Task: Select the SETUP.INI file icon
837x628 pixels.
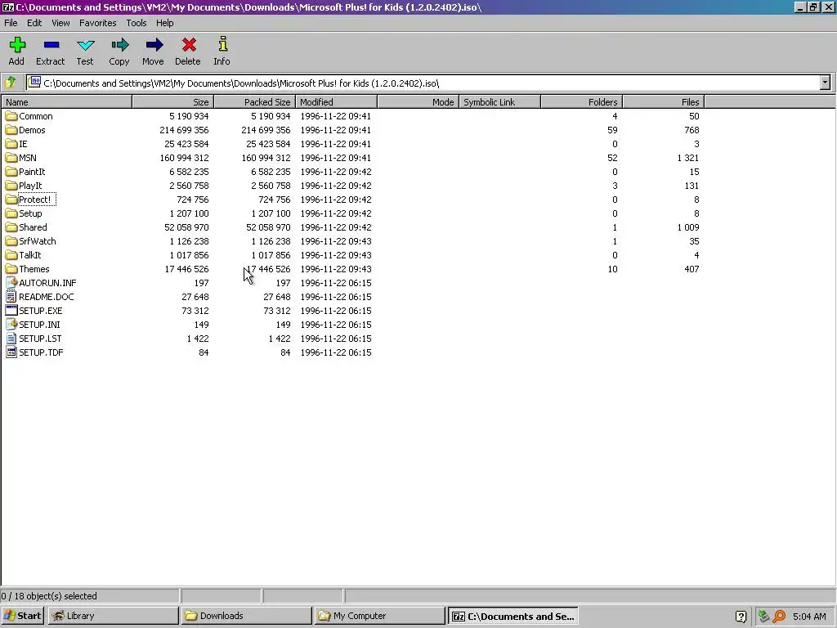Action: click(x=11, y=324)
